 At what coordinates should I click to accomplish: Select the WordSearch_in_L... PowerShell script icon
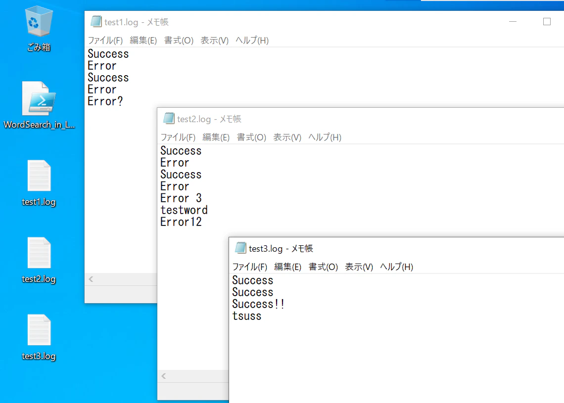click(39, 105)
